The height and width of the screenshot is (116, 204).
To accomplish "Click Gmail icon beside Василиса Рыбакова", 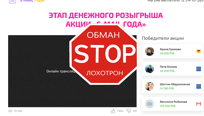I will [198, 104].
